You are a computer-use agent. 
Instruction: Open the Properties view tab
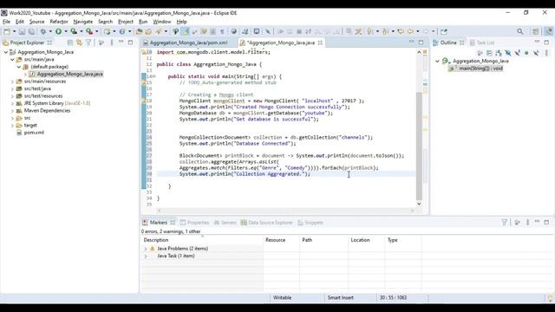[194, 223]
